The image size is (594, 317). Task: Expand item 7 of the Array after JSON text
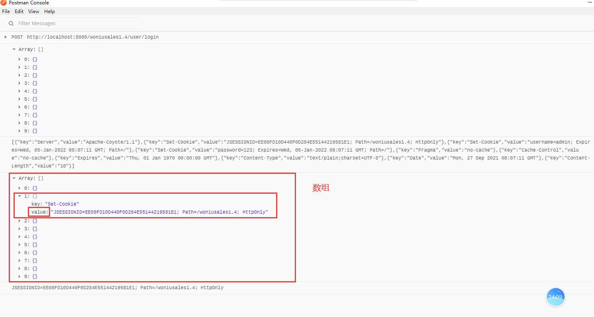click(x=19, y=261)
